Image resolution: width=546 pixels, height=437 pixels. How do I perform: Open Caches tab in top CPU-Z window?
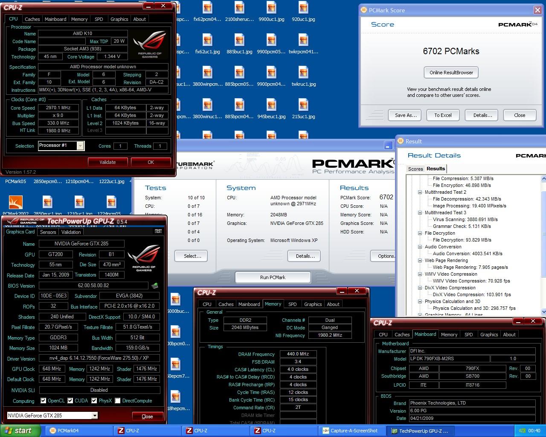(x=32, y=19)
